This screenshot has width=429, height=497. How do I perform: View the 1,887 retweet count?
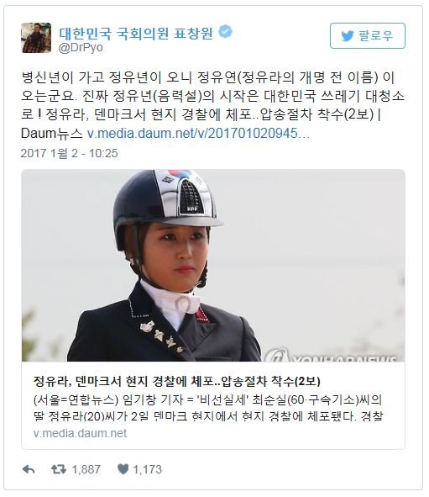[86, 469]
